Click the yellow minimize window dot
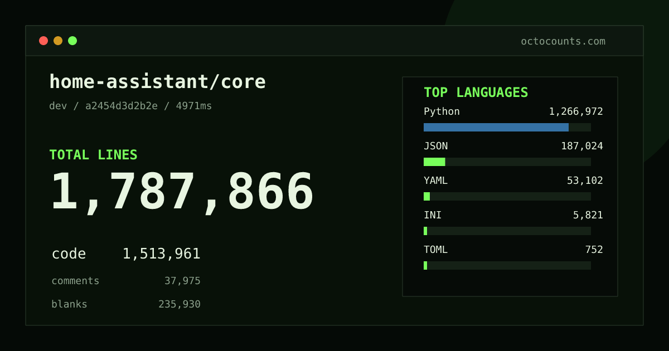Image resolution: width=669 pixels, height=351 pixels. 58,41
